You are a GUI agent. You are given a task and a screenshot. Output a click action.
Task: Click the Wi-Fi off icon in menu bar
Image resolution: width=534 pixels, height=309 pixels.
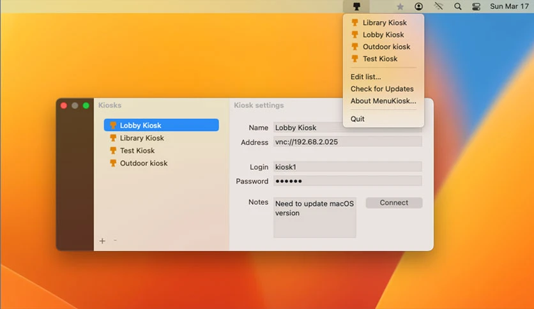439,6
